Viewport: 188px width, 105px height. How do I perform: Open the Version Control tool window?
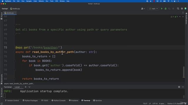tap(12, 100)
